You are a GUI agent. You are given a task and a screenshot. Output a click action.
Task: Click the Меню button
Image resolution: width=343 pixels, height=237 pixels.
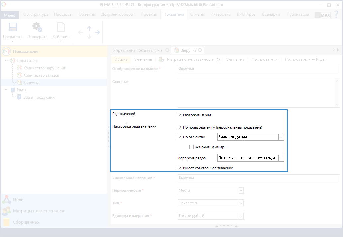[x=10, y=15]
